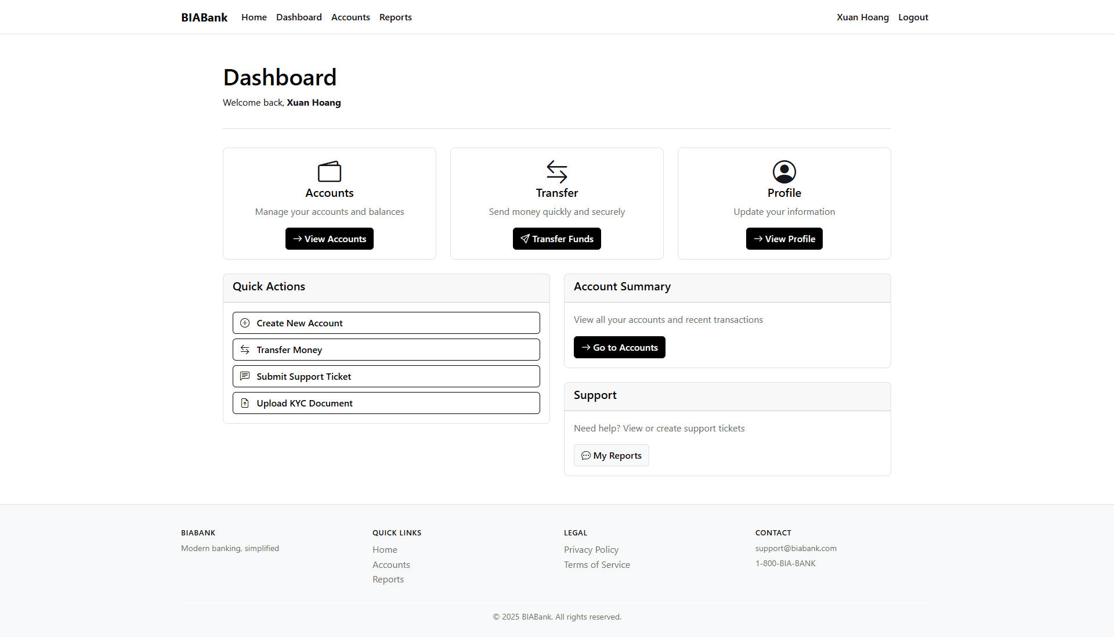Image resolution: width=1114 pixels, height=637 pixels.
Task: Click the avatar icon on the Profile card
Action: (784, 171)
